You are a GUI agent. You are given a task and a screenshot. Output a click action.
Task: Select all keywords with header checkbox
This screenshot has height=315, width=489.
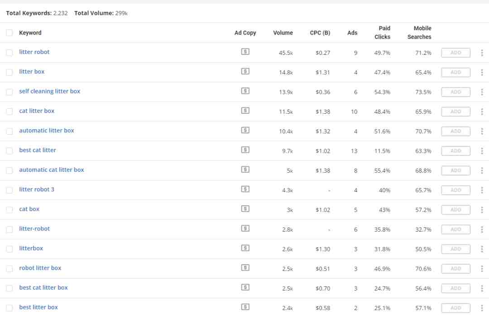point(10,33)
